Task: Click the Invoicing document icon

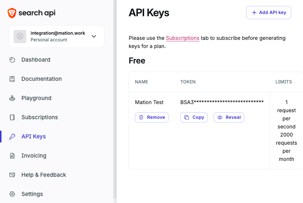Action: point(12,156)
